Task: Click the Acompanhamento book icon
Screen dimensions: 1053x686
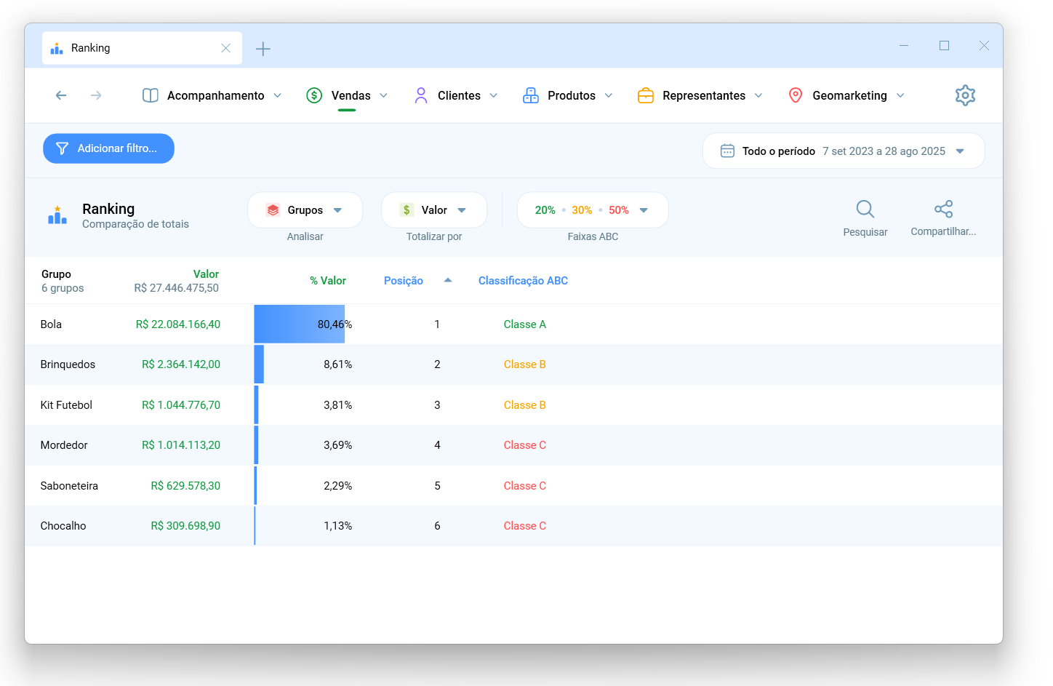Action: tap(151, 95)
